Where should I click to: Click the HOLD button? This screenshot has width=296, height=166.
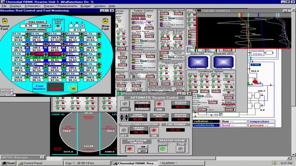click(45, 26)
